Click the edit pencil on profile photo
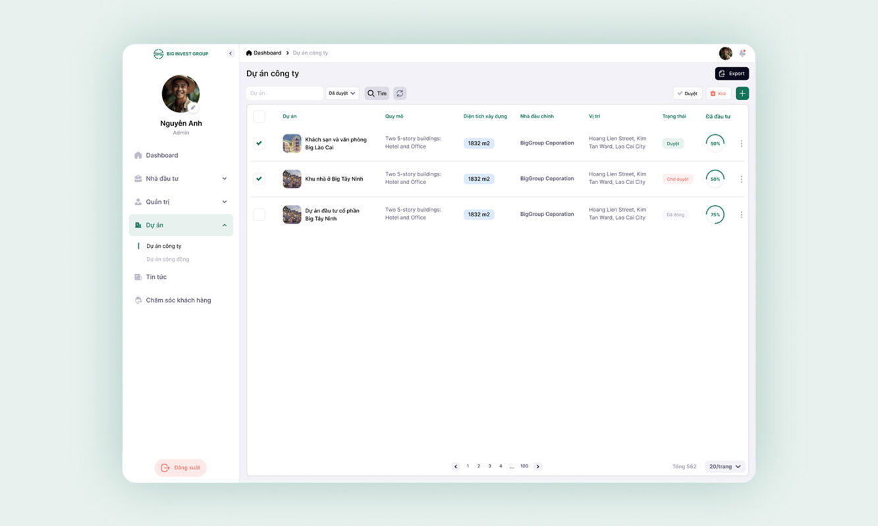 tap(193, 107)
